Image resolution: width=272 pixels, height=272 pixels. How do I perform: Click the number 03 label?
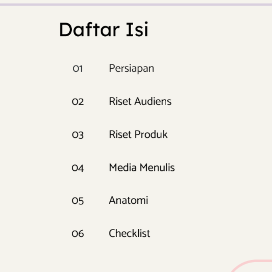point(78,135)
